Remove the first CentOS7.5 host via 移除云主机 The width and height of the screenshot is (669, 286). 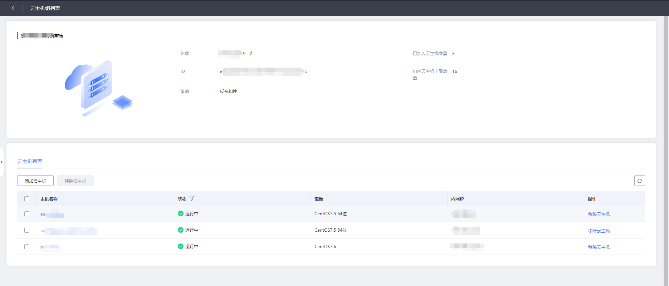coord(599,214)
